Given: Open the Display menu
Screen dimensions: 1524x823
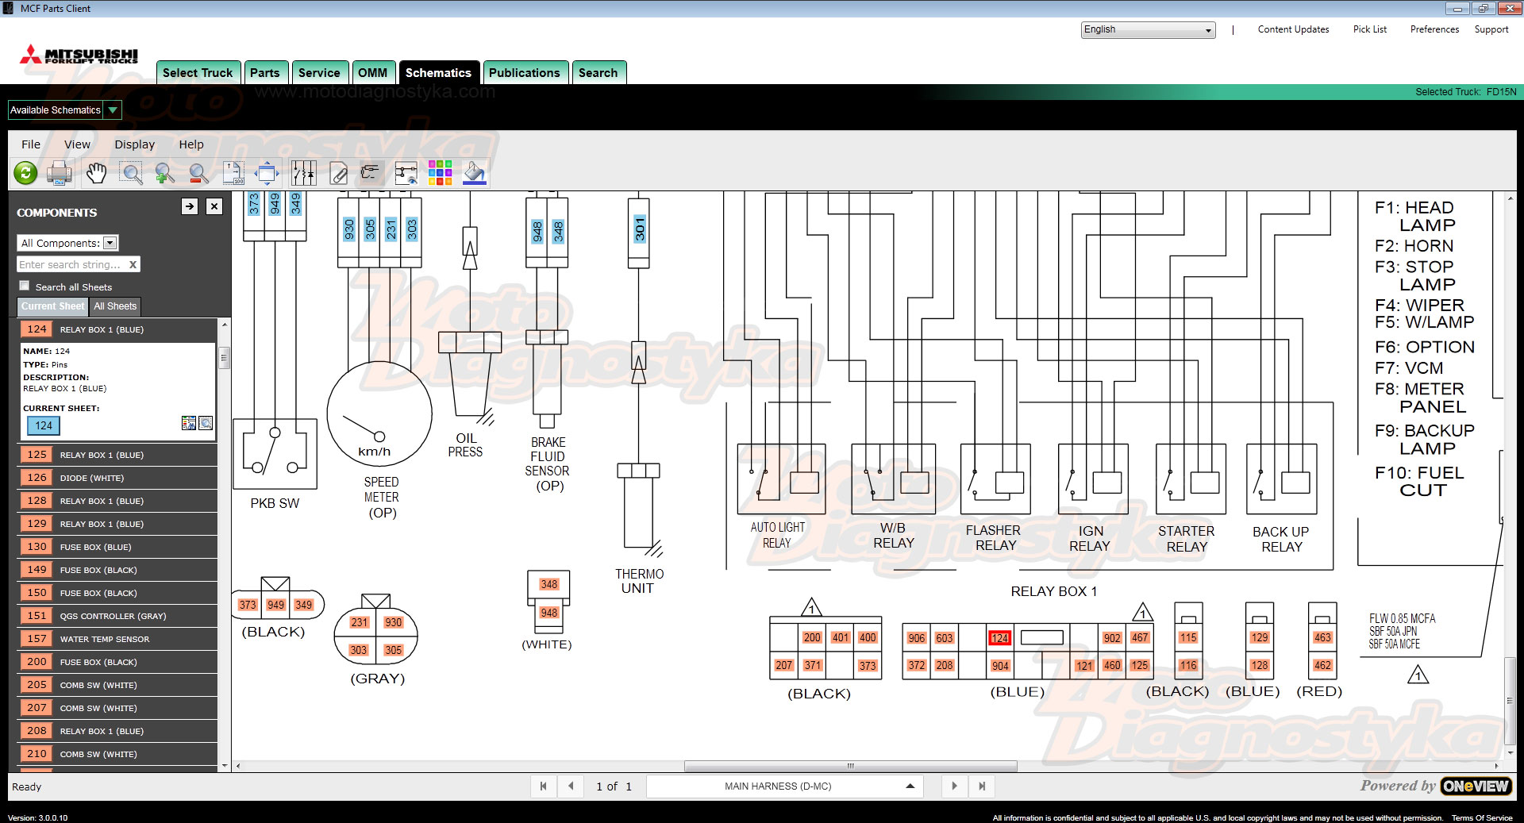Looking at the screenshot, I should click(x=134, y=144).
